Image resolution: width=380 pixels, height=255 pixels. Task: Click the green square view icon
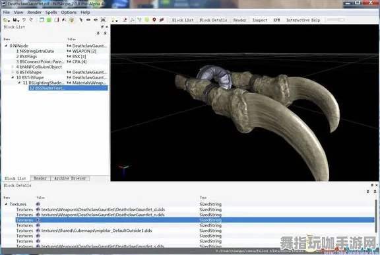click(49, 20)
